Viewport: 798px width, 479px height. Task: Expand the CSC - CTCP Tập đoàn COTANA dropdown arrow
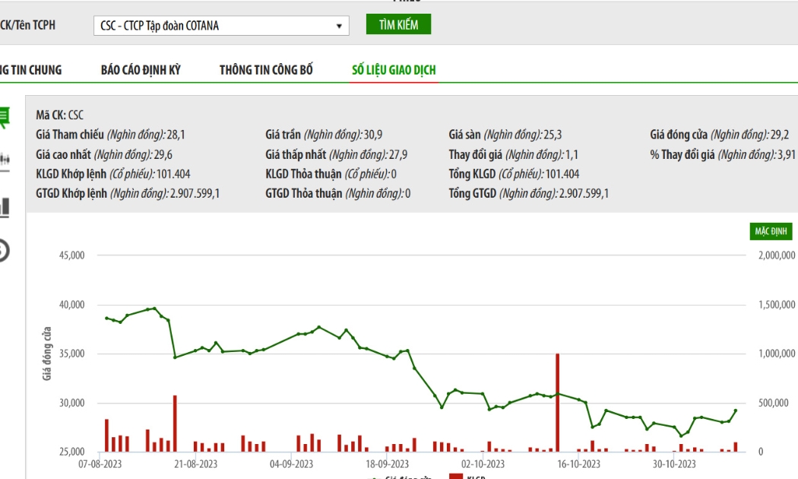click(x=339, y=26)
